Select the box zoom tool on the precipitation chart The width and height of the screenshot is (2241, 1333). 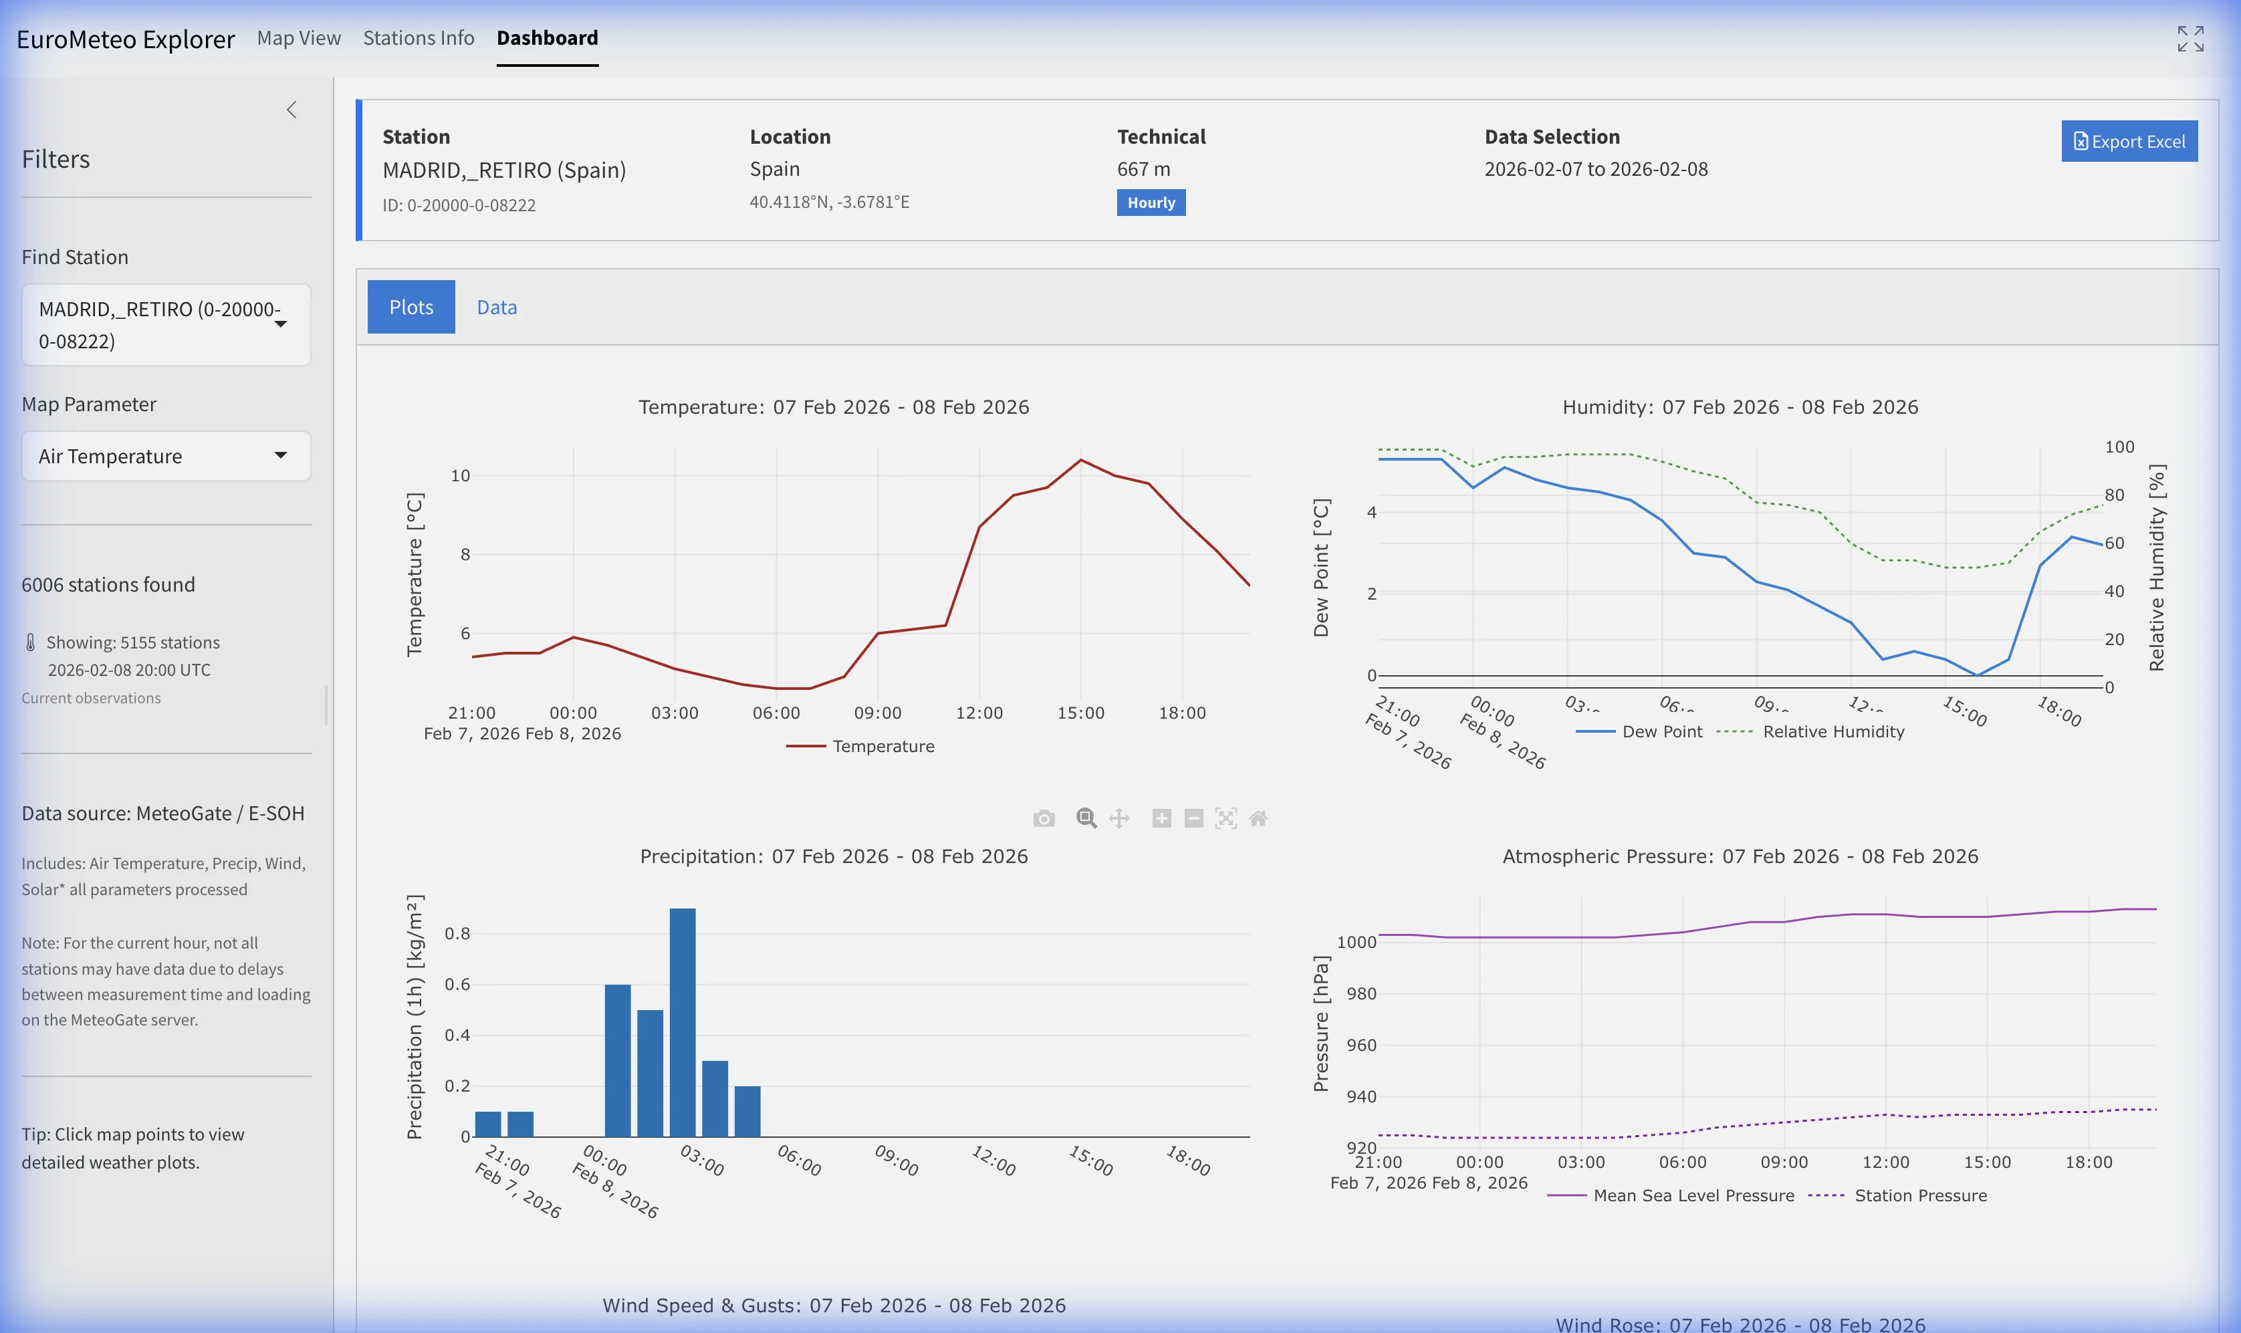[x=1086, y=818]
